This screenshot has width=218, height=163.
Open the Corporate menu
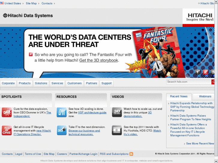[8, 83]
